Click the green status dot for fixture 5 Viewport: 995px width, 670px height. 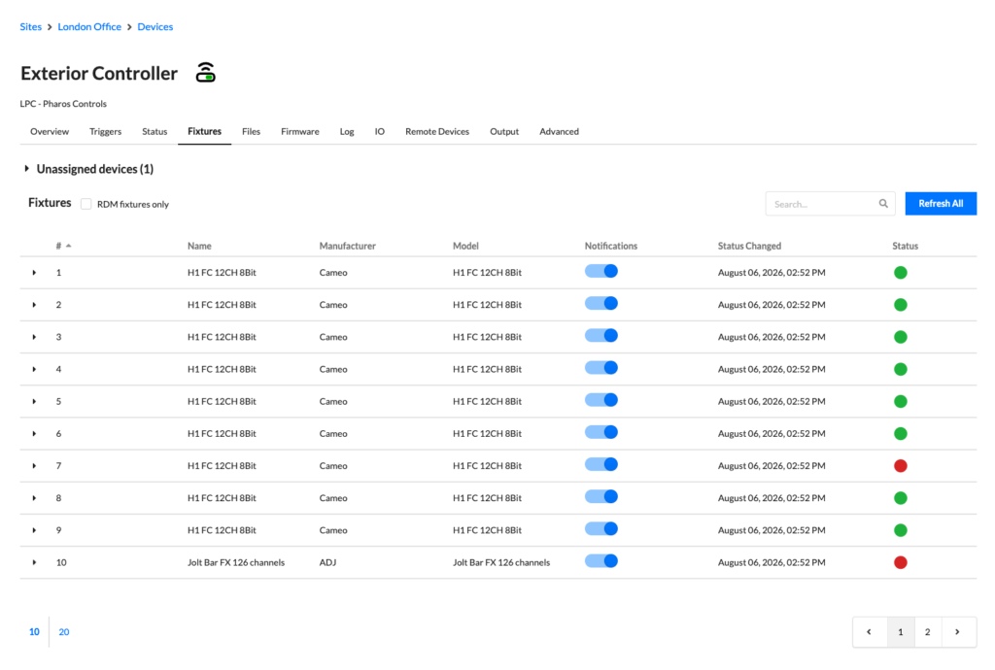tap(900, 401)
